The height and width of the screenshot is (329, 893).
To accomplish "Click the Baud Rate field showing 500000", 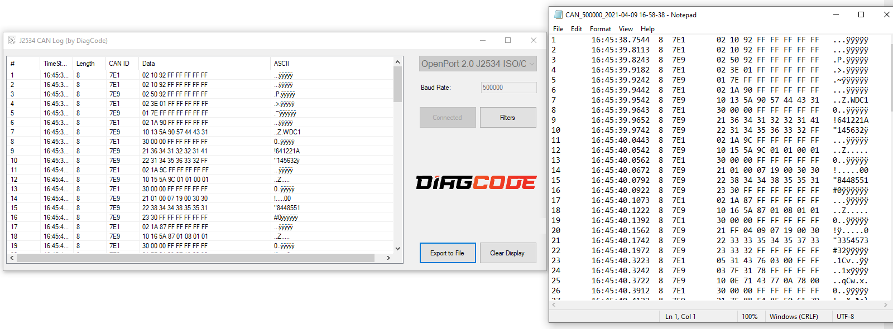I will (x=508, y=88).
